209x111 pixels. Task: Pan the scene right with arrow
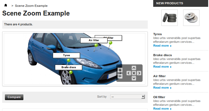tap(139, 73)
